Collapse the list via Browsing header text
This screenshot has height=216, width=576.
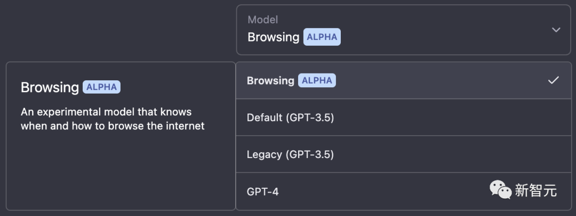pos(273,37)
